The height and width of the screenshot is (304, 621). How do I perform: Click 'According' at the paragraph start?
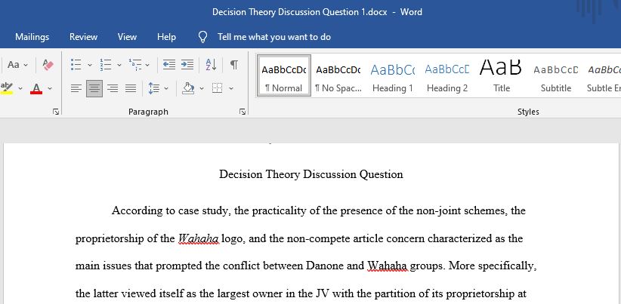coord(137,211)
